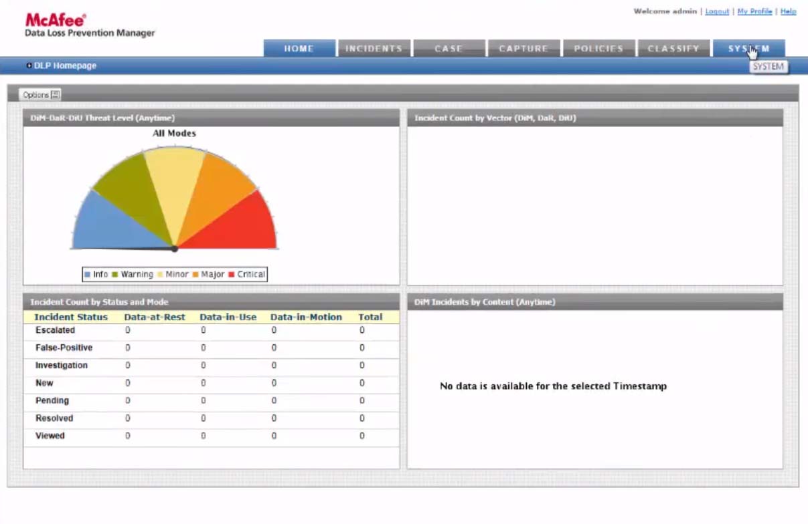808x524 pixels.
Task: Select the Escalated status row label
Action: tap(55, 330)
